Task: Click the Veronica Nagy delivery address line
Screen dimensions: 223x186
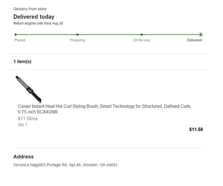Action: (66, 165)
